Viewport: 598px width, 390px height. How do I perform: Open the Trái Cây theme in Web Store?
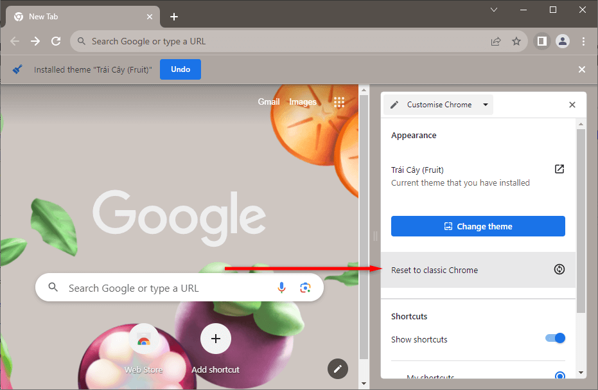[x=559, y=169]
